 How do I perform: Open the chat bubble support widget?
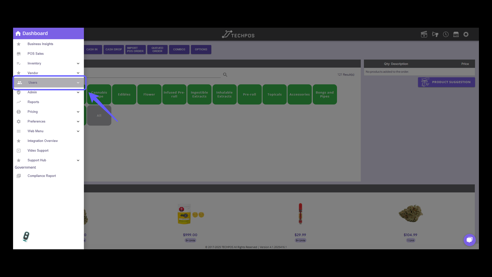tap(469, 240)
